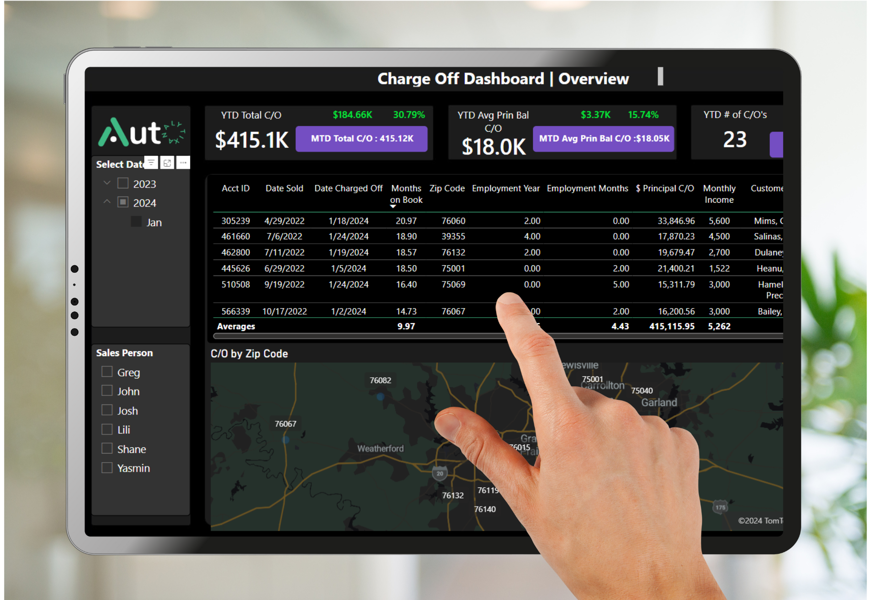Click the Auto Analytix logo

pyautogui.click(x=139, y=131)
